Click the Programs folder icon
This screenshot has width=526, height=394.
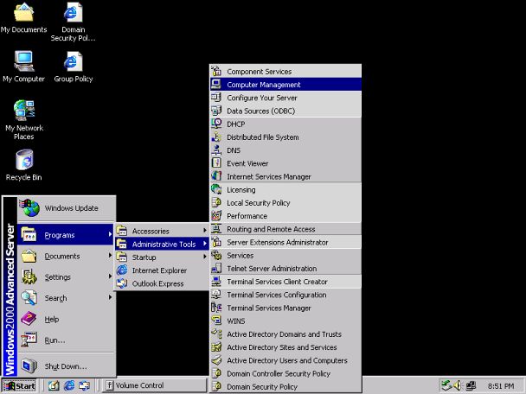point(29,234)
